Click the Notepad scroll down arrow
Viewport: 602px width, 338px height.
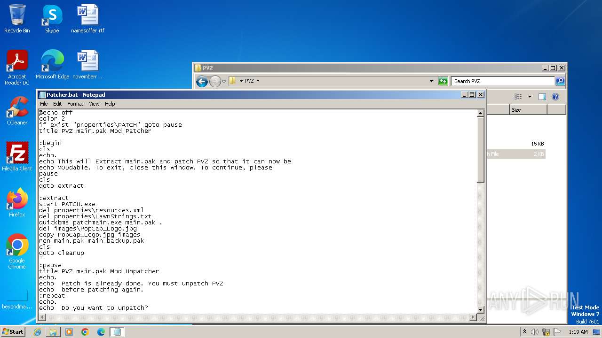tap(480, 309)
